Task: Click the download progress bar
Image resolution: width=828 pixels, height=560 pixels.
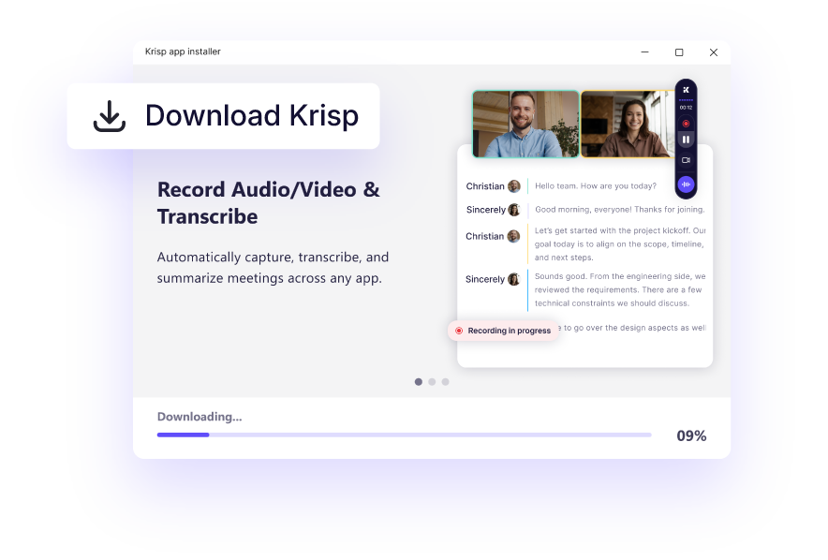Action: coord(404,435)
